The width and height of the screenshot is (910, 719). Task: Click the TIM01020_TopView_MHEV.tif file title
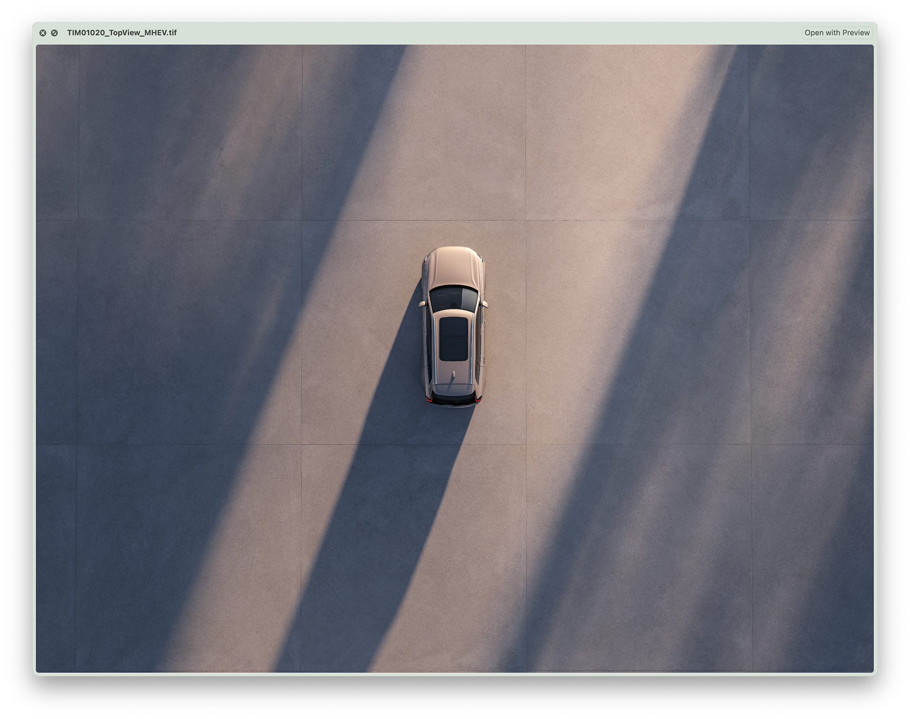[x=122, y=33]
